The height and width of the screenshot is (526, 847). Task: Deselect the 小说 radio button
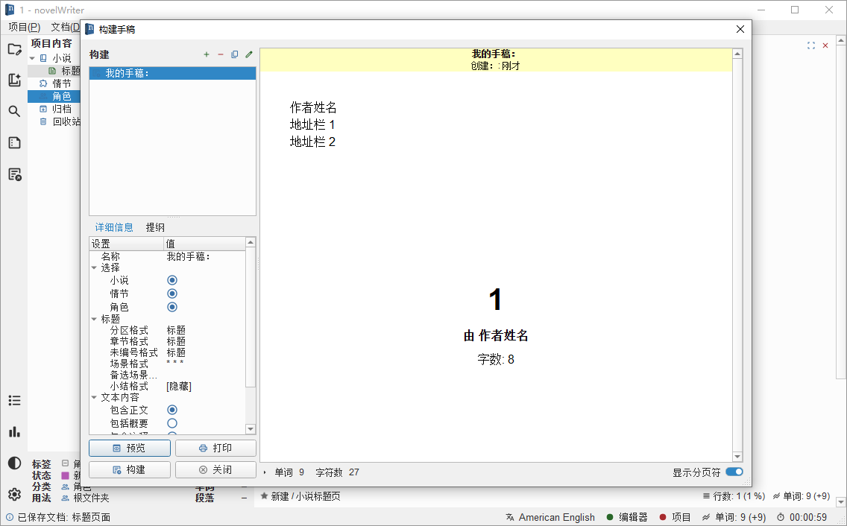pyautogui.click(x=172, y=279)
